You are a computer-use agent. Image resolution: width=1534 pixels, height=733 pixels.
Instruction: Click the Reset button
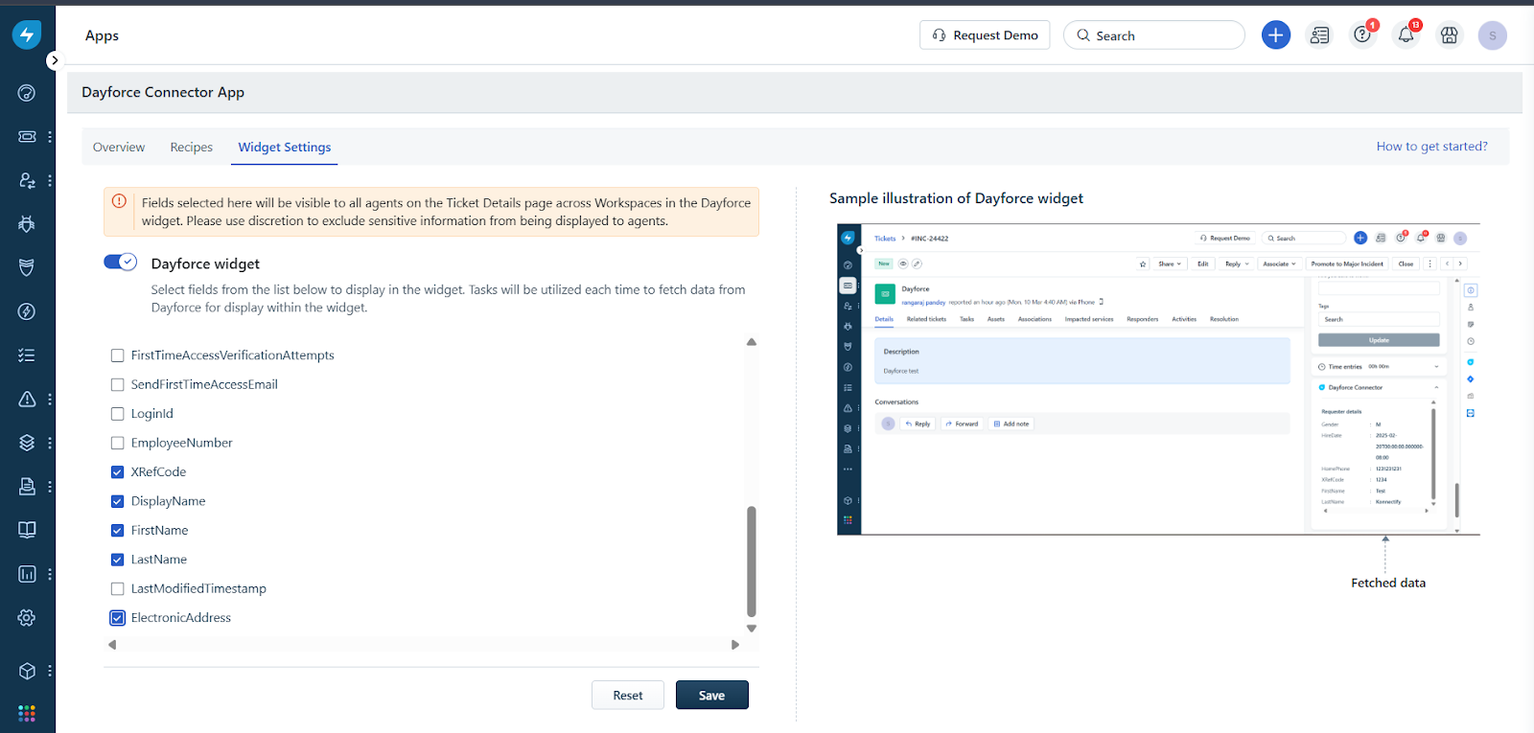tap(628, 695)
